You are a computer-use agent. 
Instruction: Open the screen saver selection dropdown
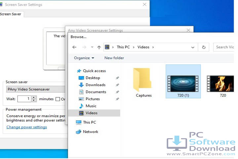click(36, 89)
